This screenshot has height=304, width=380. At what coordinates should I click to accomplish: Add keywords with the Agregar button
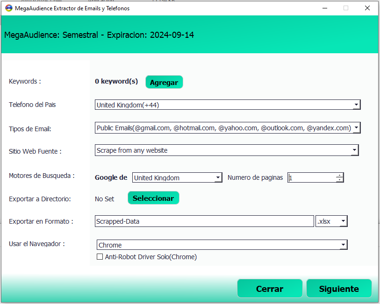coord(164,82)
